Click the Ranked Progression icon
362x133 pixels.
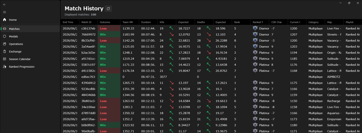coord(5,66)
